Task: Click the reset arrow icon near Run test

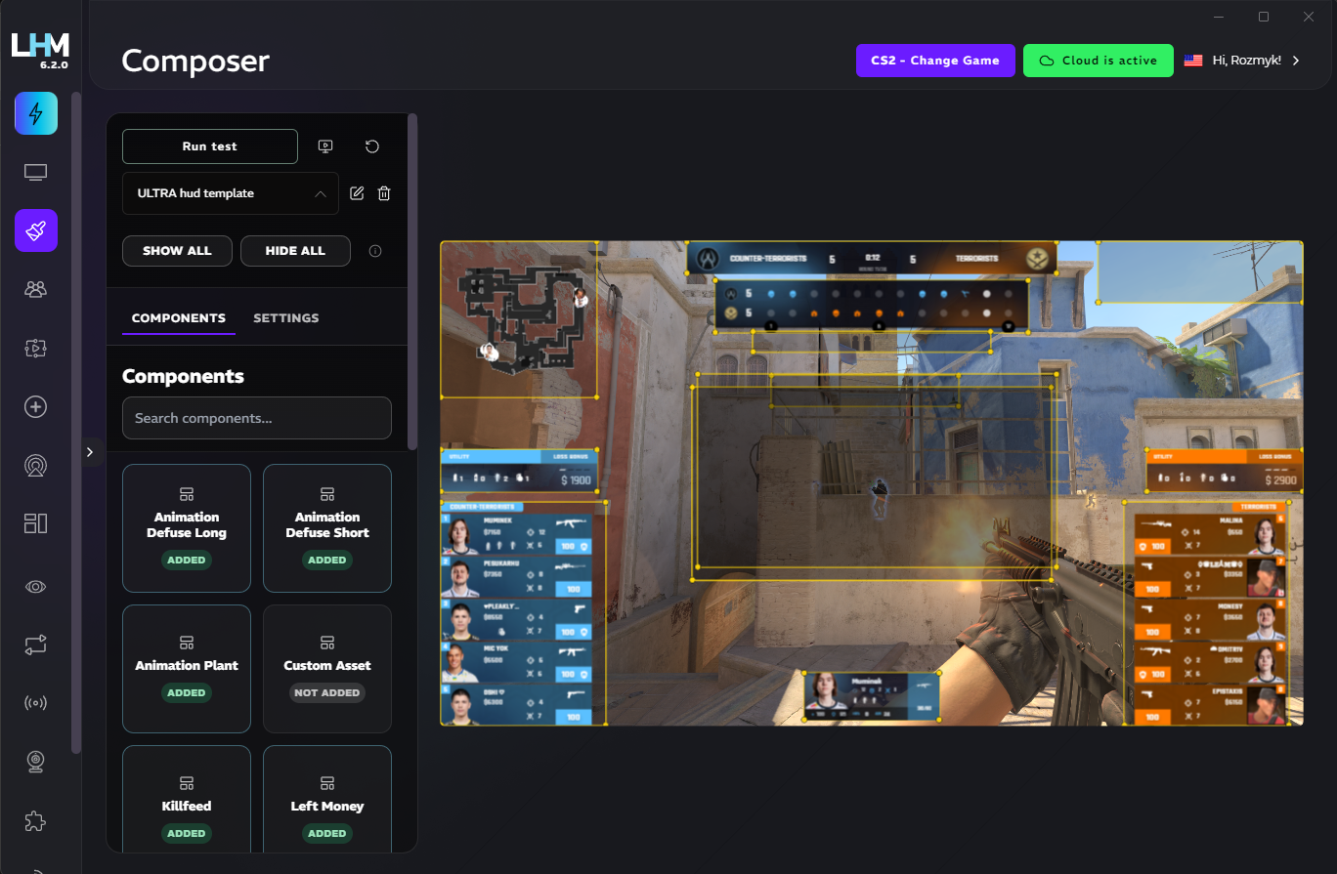Action: (371, 146)
